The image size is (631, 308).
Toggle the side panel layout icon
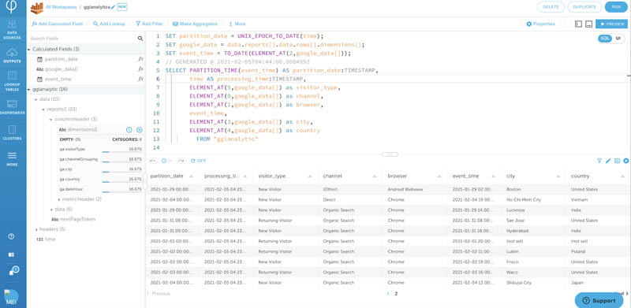point(579,24)
